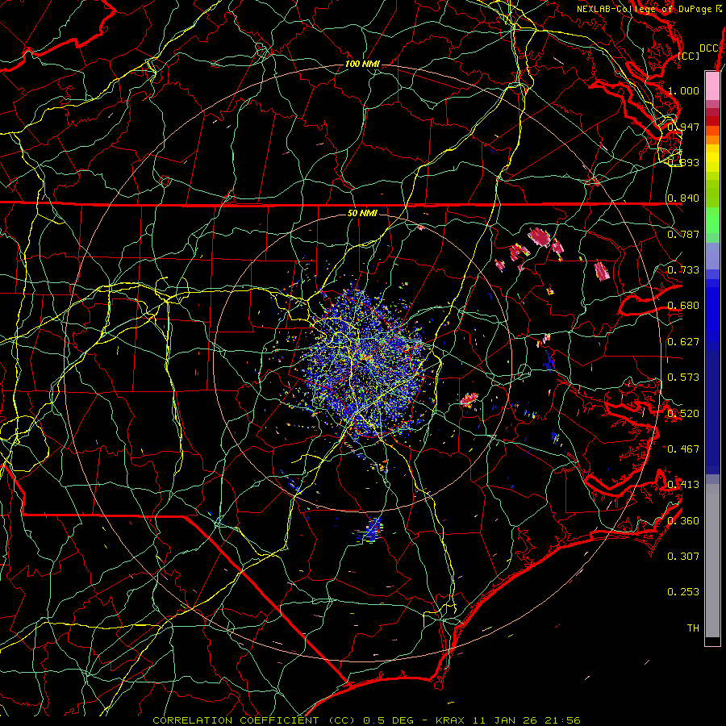Click the 0.573 scale label

point(683,377)
